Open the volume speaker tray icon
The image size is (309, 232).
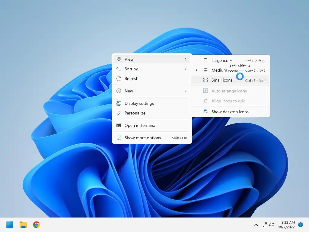pyautogui.click(x=272, y=225)
